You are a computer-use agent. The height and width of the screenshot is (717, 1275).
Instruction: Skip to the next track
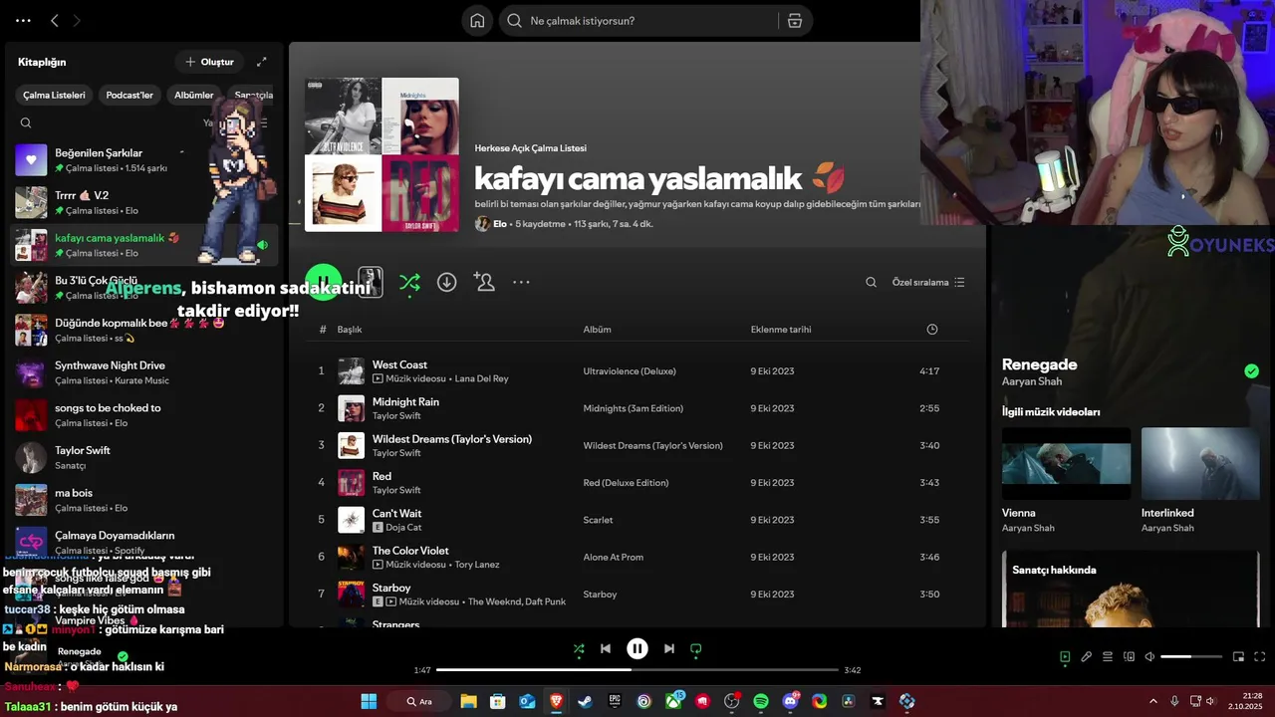point(669,648)
